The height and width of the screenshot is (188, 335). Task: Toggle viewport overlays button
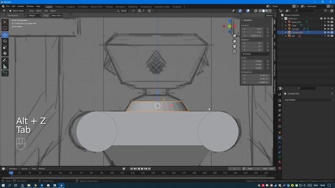248,11
